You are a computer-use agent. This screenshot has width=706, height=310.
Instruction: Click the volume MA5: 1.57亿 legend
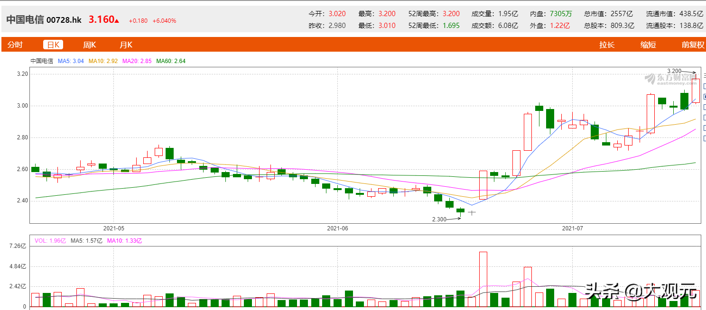(x=86, y=241)
